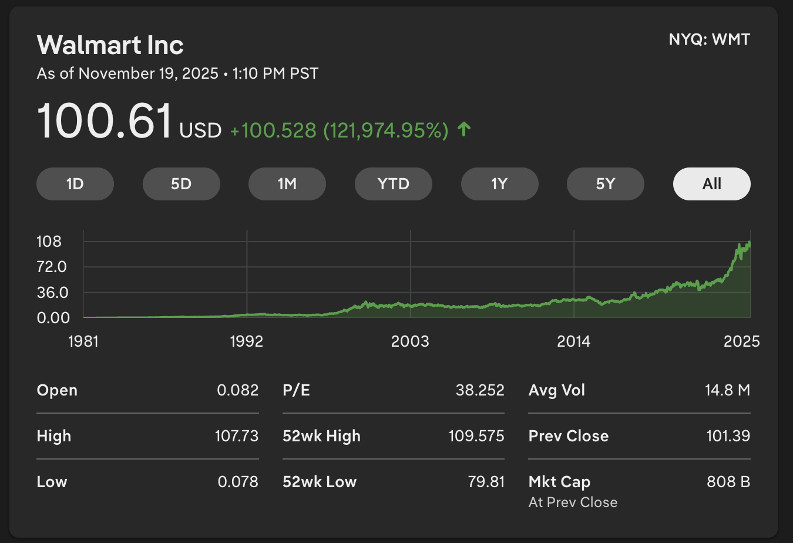Click the Prev Close value 101.39
Image resolution: width=793 pixels, height=543 pixels.
[728, 436]
